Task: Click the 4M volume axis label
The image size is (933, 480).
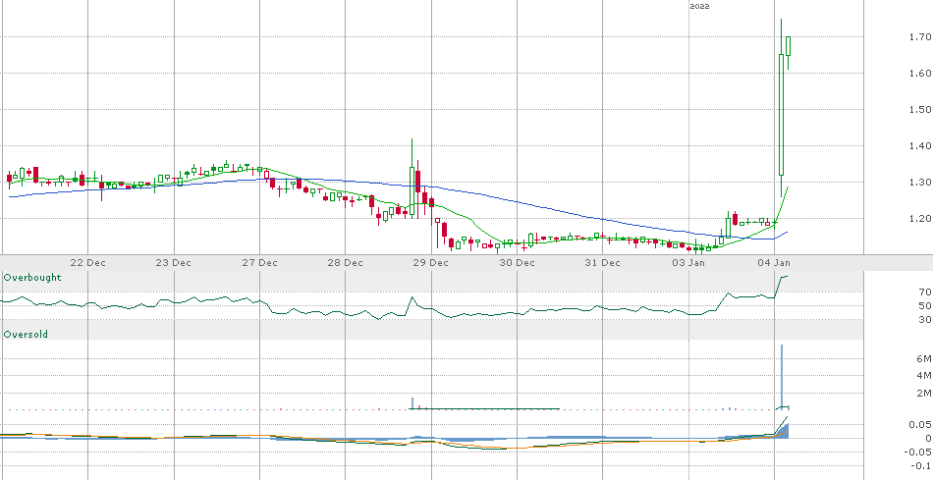Action: 924,375
